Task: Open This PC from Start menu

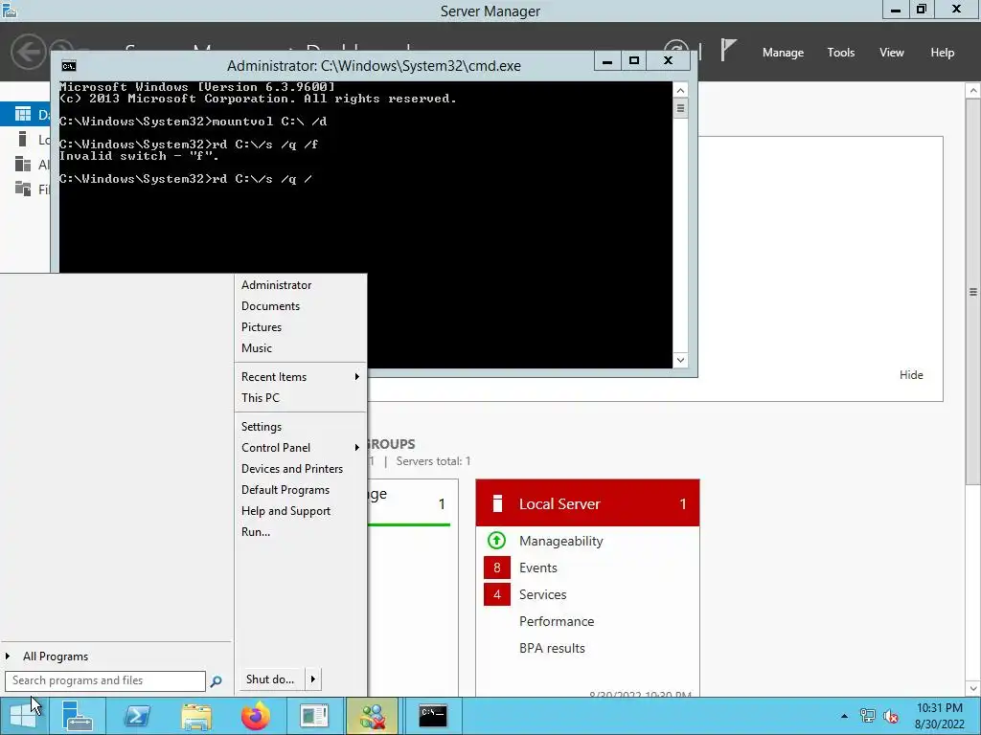Action: tap(300, 398)
